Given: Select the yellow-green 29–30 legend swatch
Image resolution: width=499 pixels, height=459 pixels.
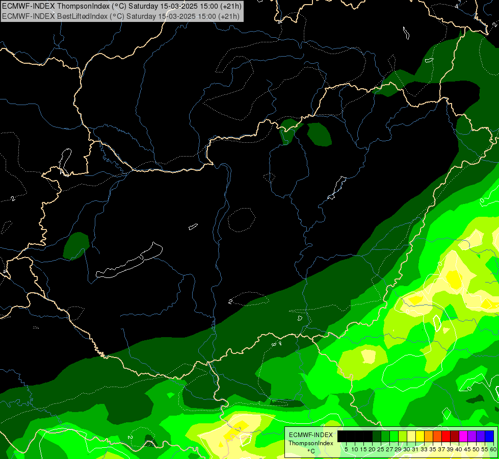Looking at the screenshot, I should tap(403, 436).
